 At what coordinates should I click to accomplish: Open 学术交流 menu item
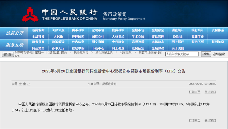[138, 37]
